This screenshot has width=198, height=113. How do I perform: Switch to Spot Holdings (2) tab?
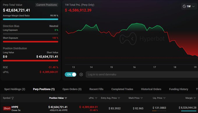click(x=15, y=89)
